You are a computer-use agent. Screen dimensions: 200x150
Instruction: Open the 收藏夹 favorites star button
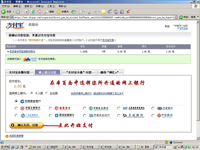tap(62, 12)
